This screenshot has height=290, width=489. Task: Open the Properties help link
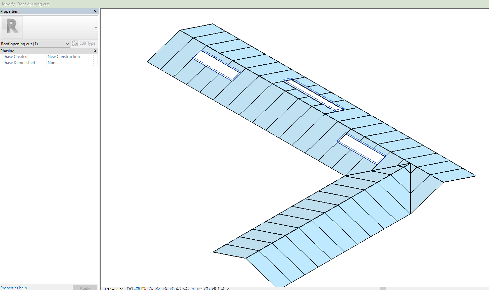[x=14, y=288]
